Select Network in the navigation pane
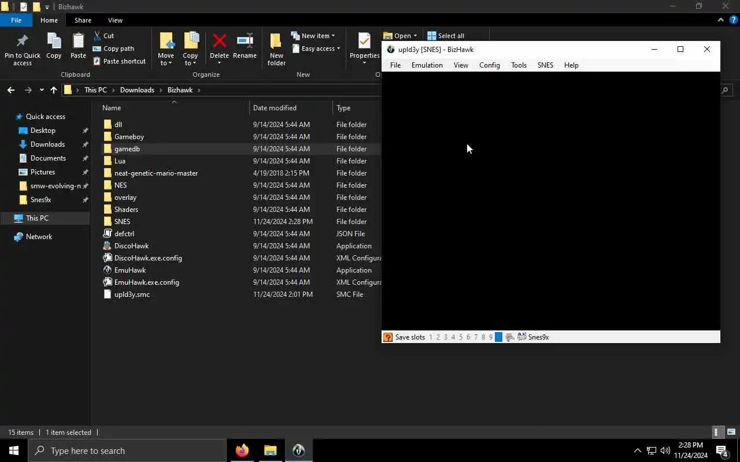The image size is (740, 462). (39, 237)
